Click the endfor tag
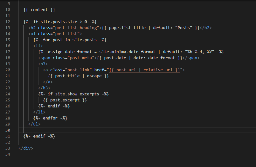Image resolution: width=256 pixels, height=167 pixels. tap(50, 118)
